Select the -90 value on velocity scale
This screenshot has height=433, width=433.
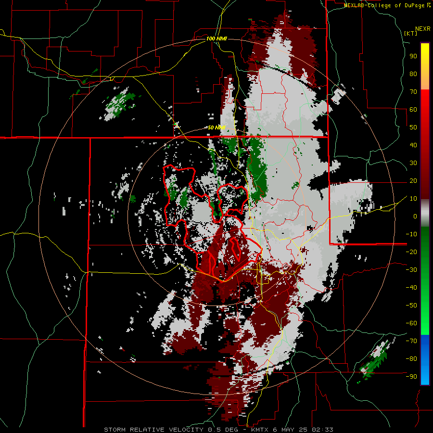(412, 377)
